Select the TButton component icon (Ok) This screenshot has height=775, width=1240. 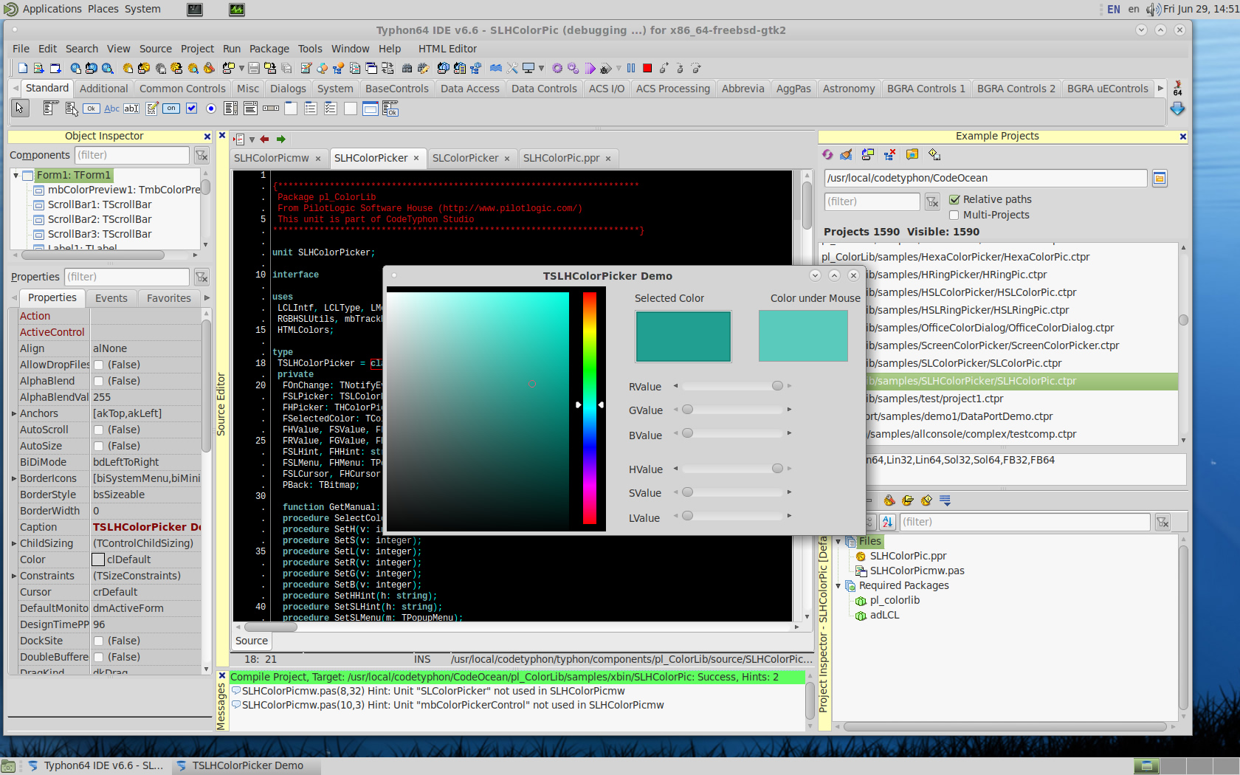click(91, 108)
